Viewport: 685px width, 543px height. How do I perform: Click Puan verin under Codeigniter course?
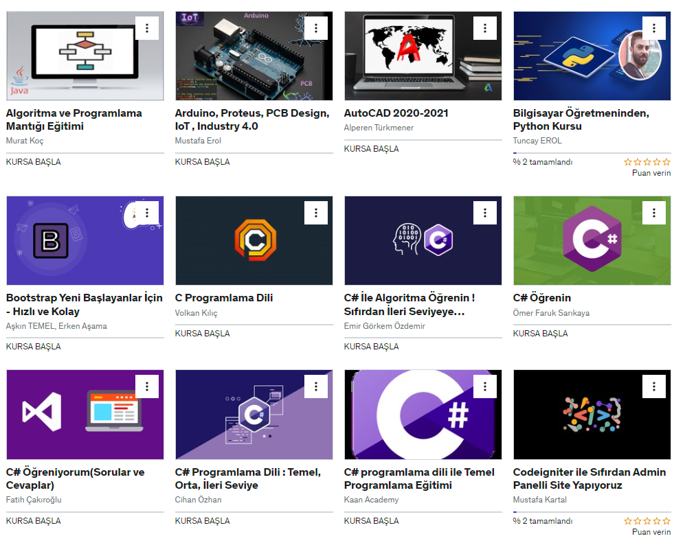(651, 532)
